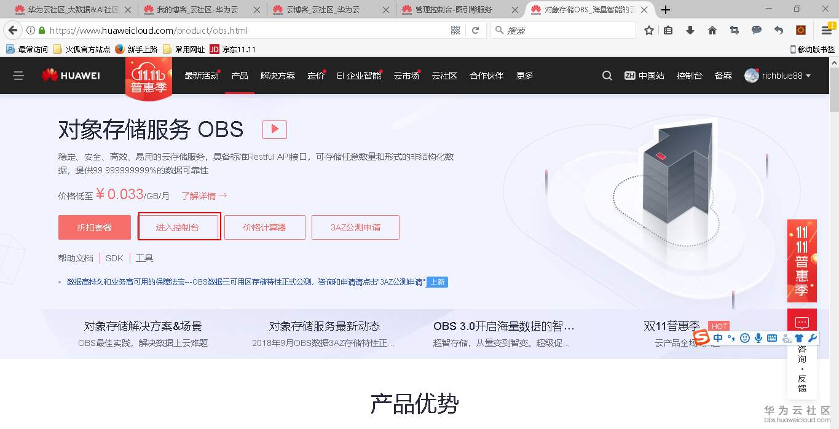
Task: Expand the 更多 navigation menu
Action: (x=524, y=75)
